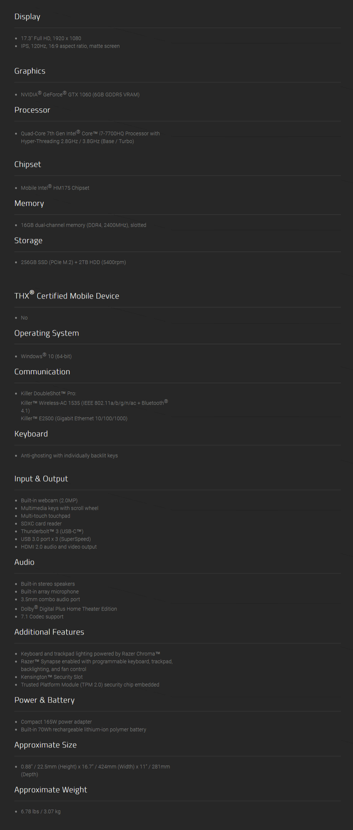Screen dimensions: 353x830
Task: Click the Audio section heading
Action: (x=24, y=562)
